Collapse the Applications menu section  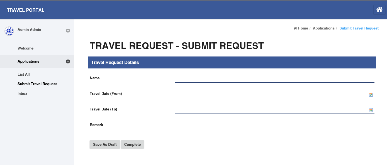click(68, 61)
